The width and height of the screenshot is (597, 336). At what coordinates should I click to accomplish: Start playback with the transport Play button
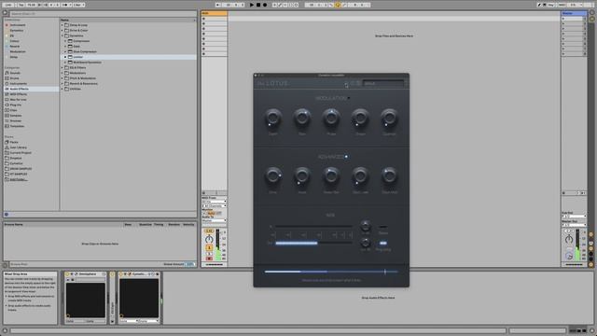[251, 5]
